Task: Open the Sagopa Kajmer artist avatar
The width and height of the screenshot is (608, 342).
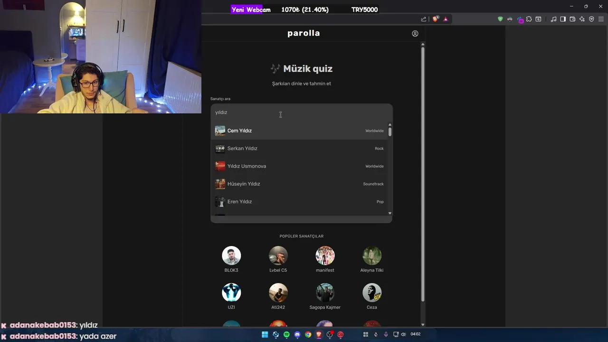Action: 325,293
